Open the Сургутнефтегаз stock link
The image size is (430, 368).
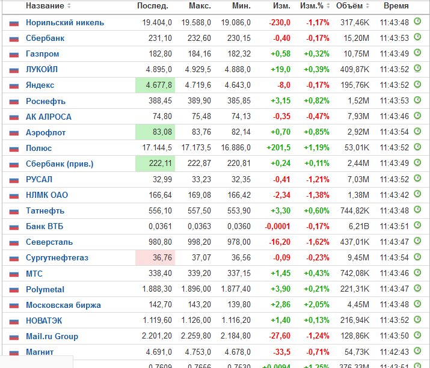click(57, 258)
